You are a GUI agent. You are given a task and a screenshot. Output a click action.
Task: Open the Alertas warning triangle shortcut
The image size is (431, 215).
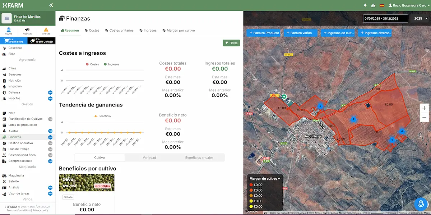[x=46, y=31]
